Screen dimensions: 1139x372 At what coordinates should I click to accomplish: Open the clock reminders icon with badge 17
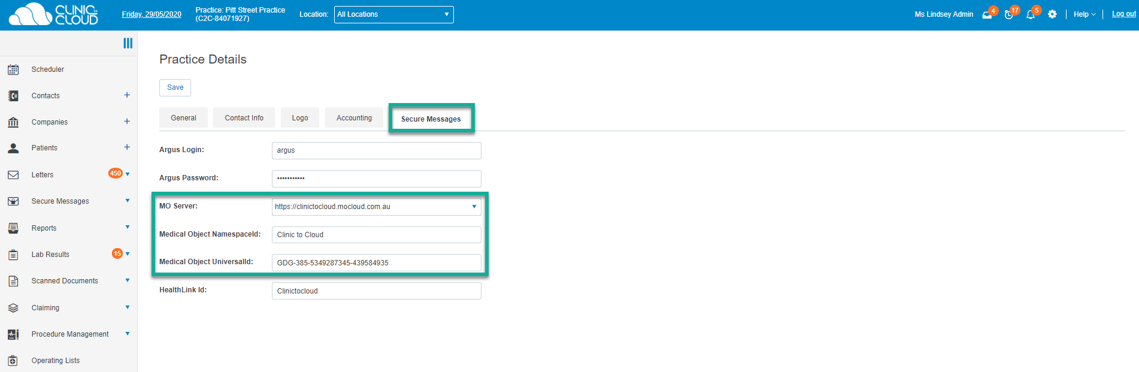click(1009, 14)
